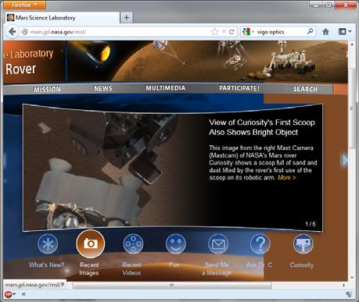359x302 pixels.
Task: Click the Fun smiley face icon
Action: click(x=176, y=244)
